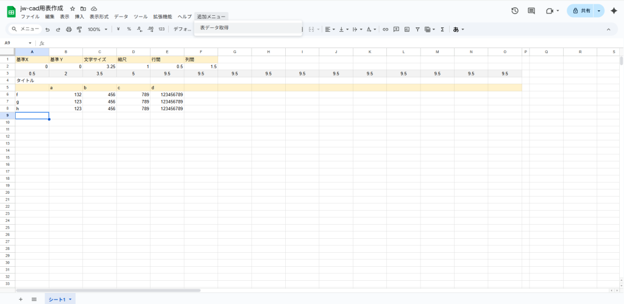
Task: Open the シート1 tab options arrow
Action: point(71,299)
